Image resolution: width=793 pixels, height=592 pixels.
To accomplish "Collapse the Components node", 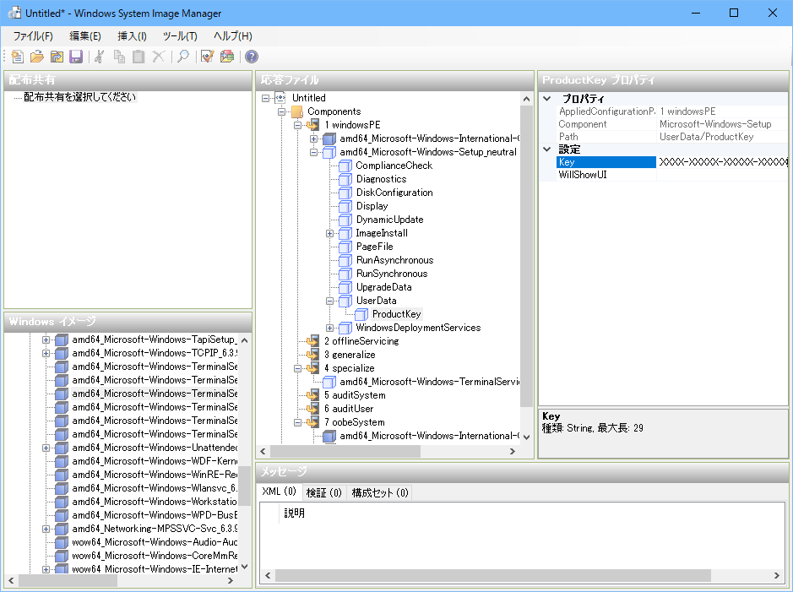I will [281, 111].
